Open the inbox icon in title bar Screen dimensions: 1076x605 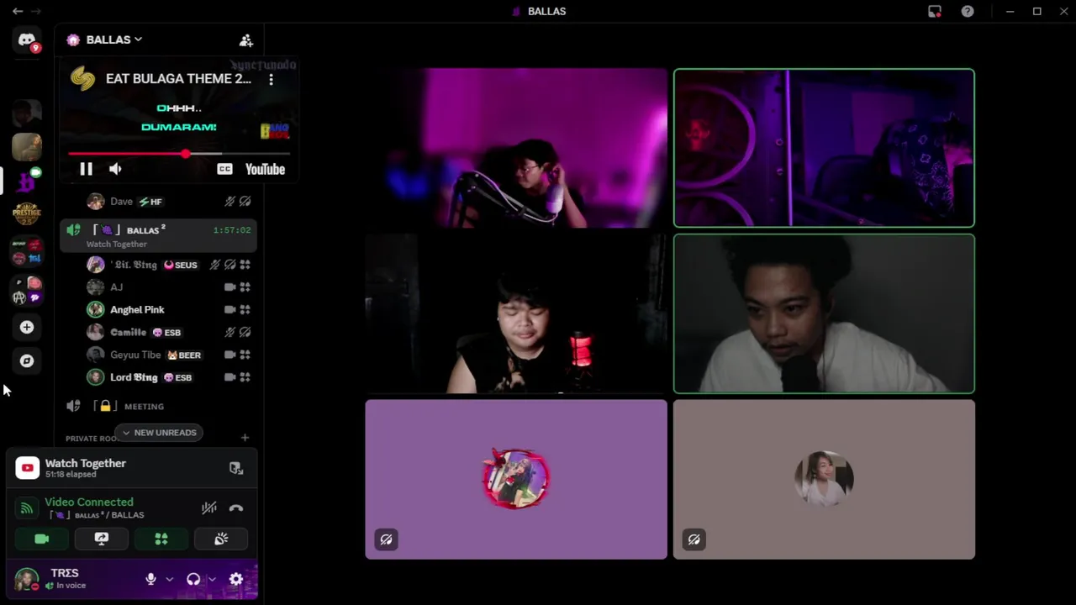click(x=935, y=11)
